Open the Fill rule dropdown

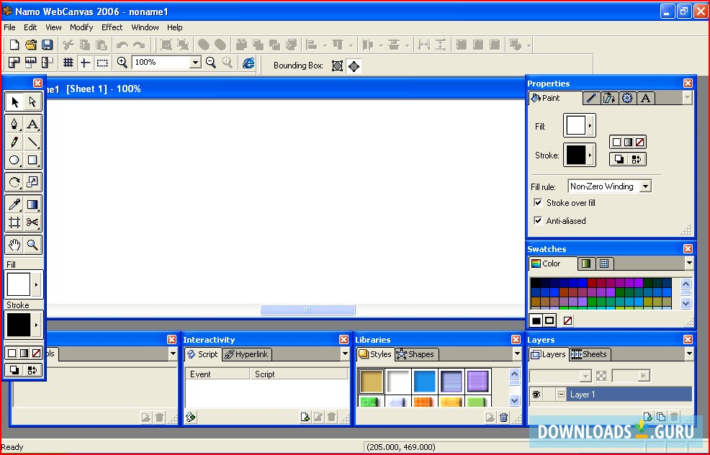pos(646,186)
